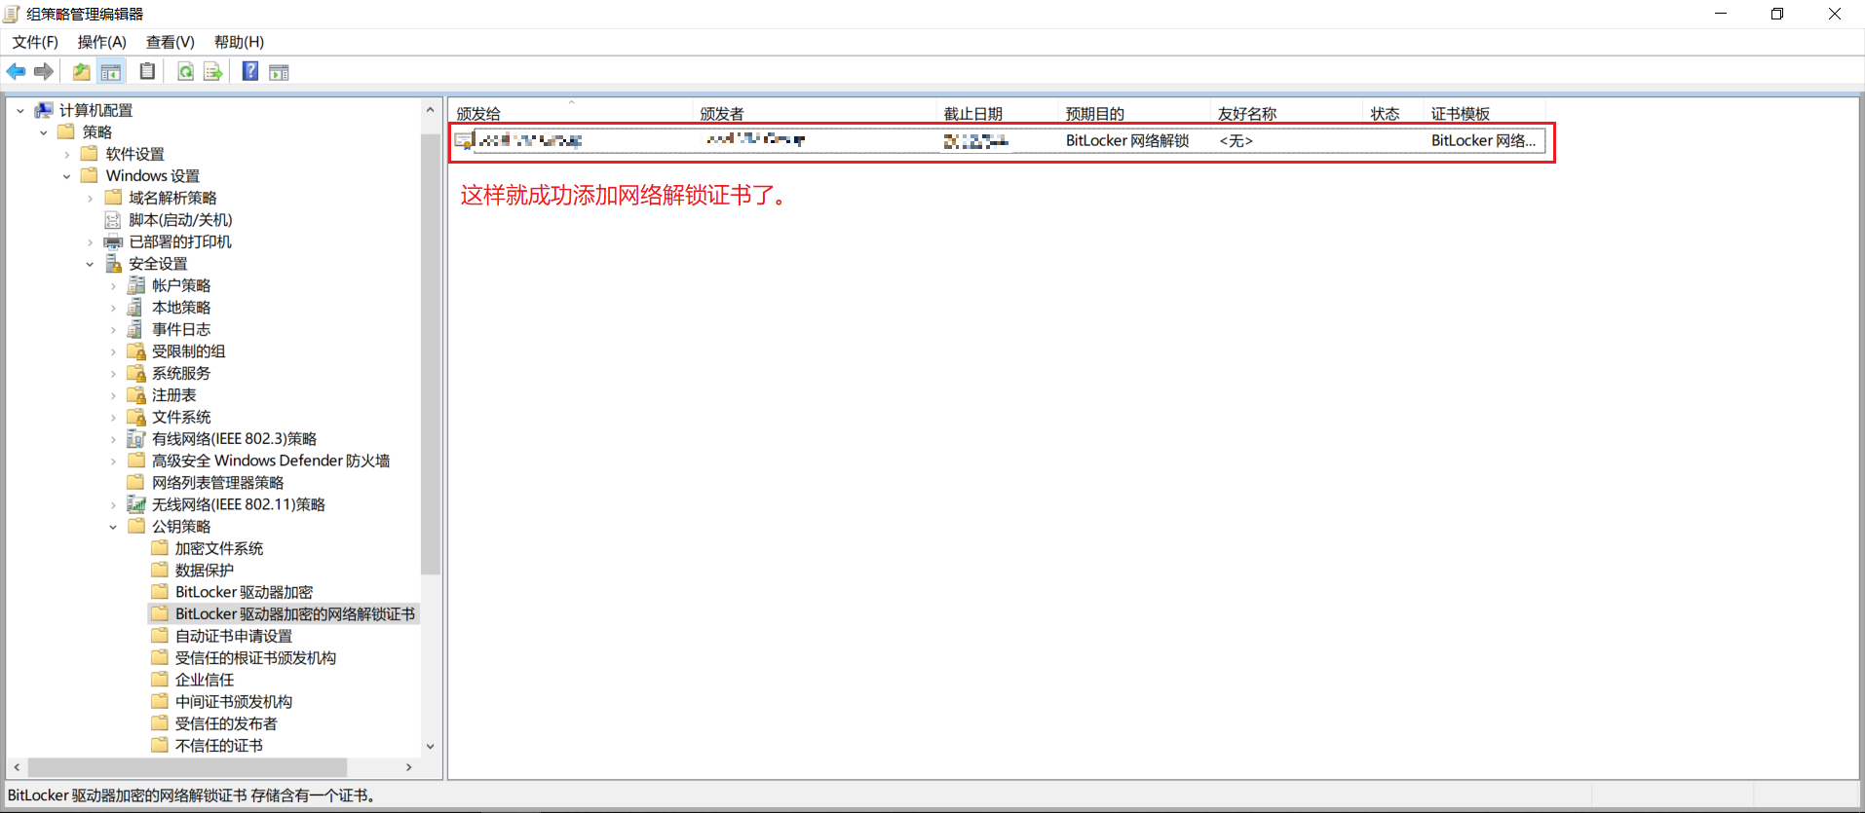Click the 系统服务 locked folder icon

(136, 373)
